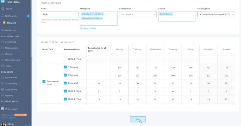Click the Dashboard icon in sidebar
The height and width of the screenshot is (126, 241).
3,30
